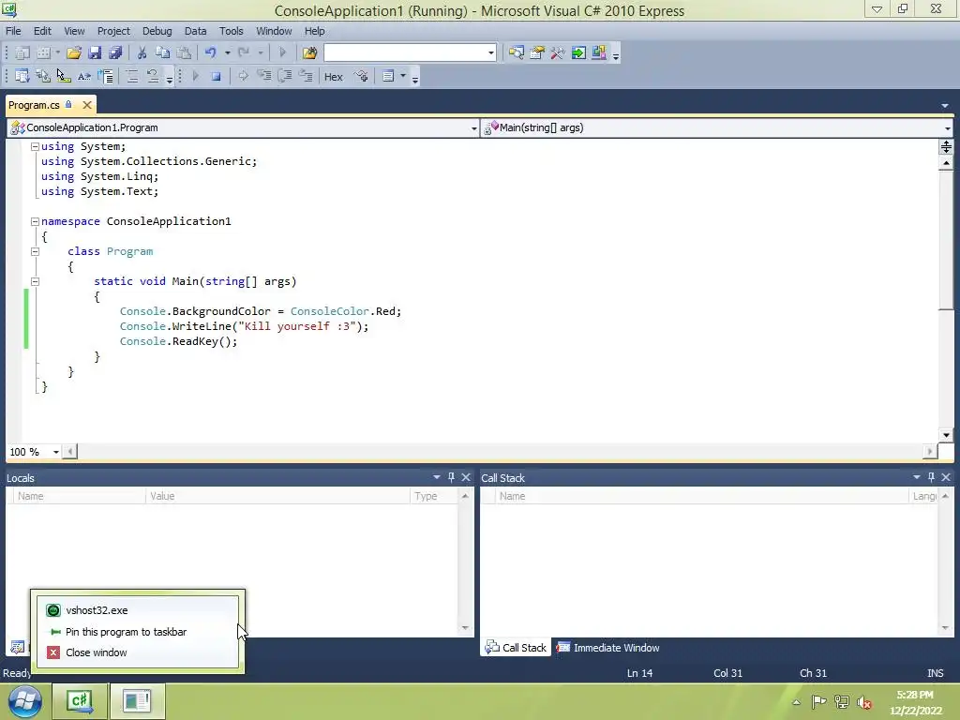Click the Extension Manager icon
Viewport: 960px width, 720px height.
[x=599, y=53]
